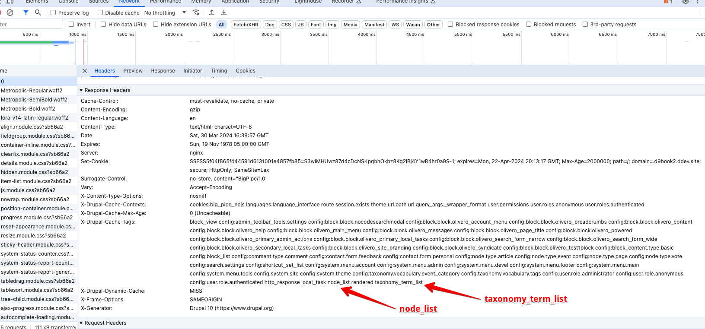The image size is (705, 329).
Task: Filter requests by Other type
Action: [434, 25]
